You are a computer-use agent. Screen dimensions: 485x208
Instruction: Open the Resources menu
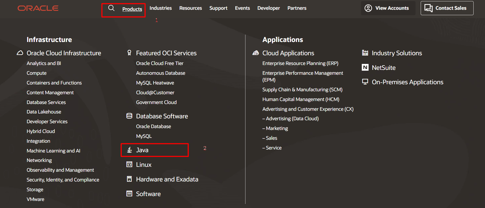pyautogui.click(x=191, y=8)
